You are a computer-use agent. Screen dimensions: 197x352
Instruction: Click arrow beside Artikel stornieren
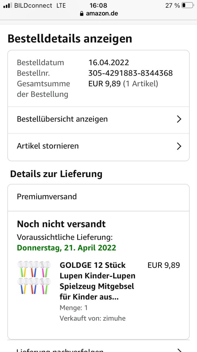(x=179, y=146)
